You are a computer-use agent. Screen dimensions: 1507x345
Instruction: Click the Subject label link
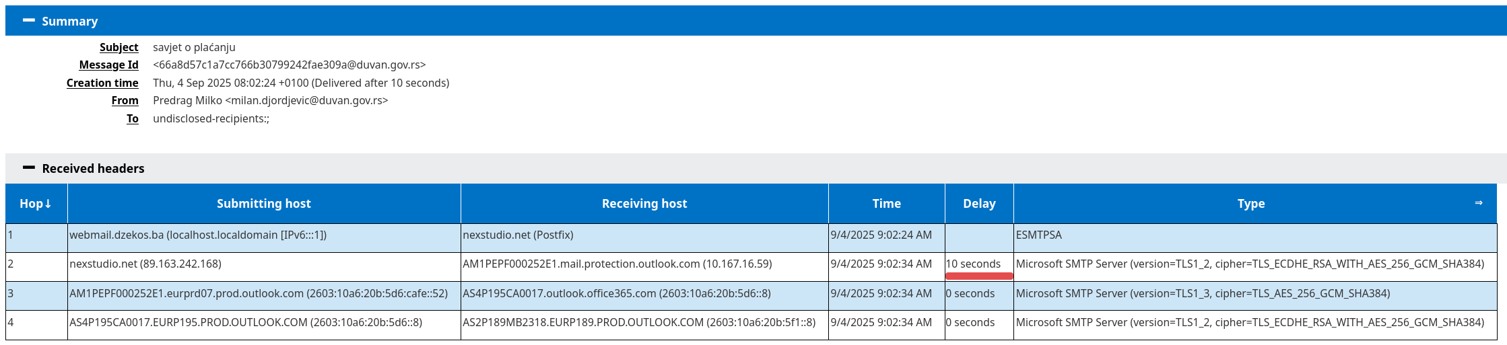coord(119,47)
